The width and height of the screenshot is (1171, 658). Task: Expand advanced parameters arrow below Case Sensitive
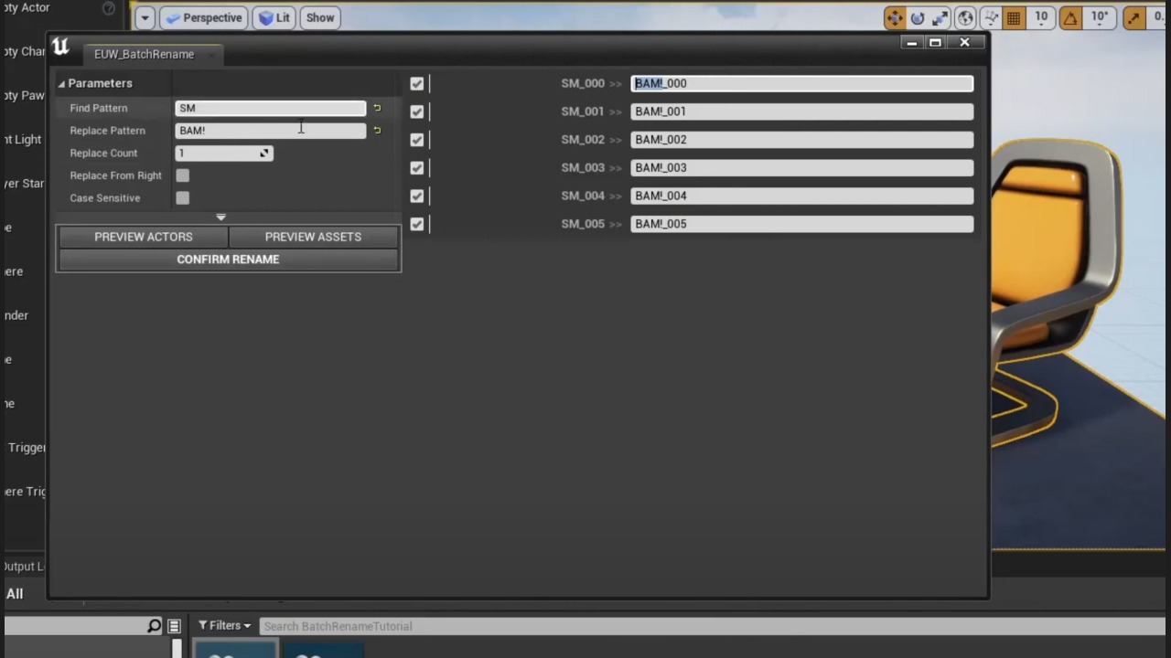pyautogui.click(x=220, y=218)
